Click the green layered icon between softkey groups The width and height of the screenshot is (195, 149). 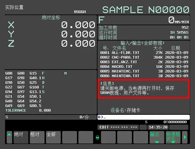[x=97, y=137]
